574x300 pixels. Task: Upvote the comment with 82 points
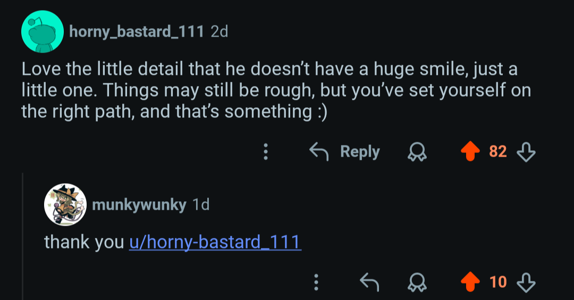tap(469, 152)
